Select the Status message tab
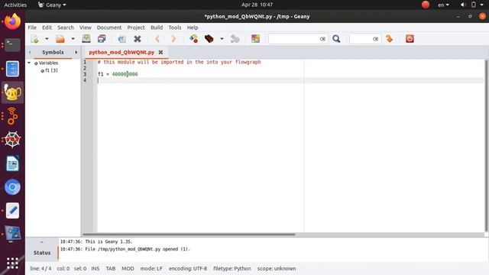 click(42, 253)
